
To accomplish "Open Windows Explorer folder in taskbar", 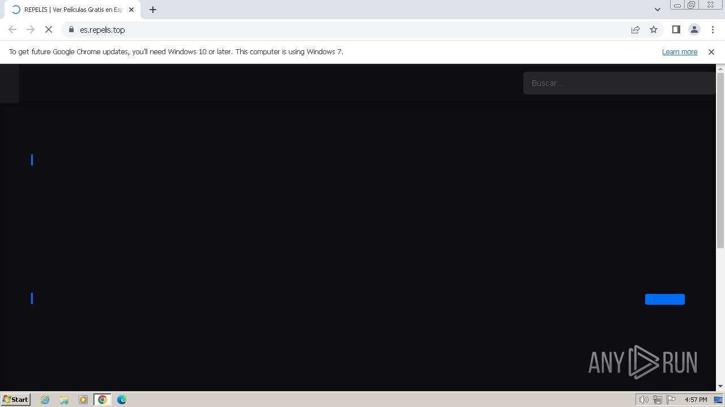I will (64, 400).
